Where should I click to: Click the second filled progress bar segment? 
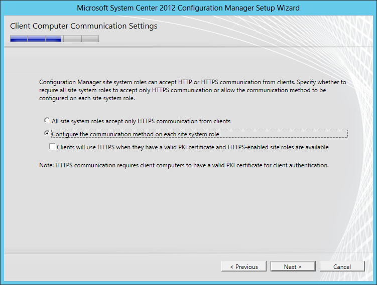(x=36, y=39)
